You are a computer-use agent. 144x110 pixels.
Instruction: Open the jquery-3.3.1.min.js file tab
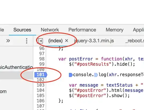click(94, 41)
